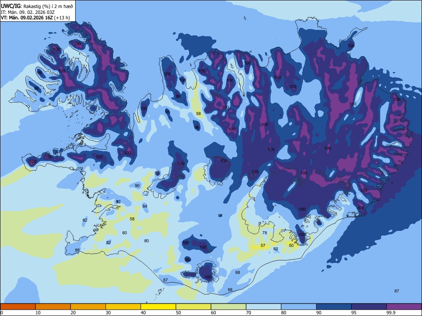Select the 10–20 orange legend swatch
422x316 pixels.
click(53, 307)
